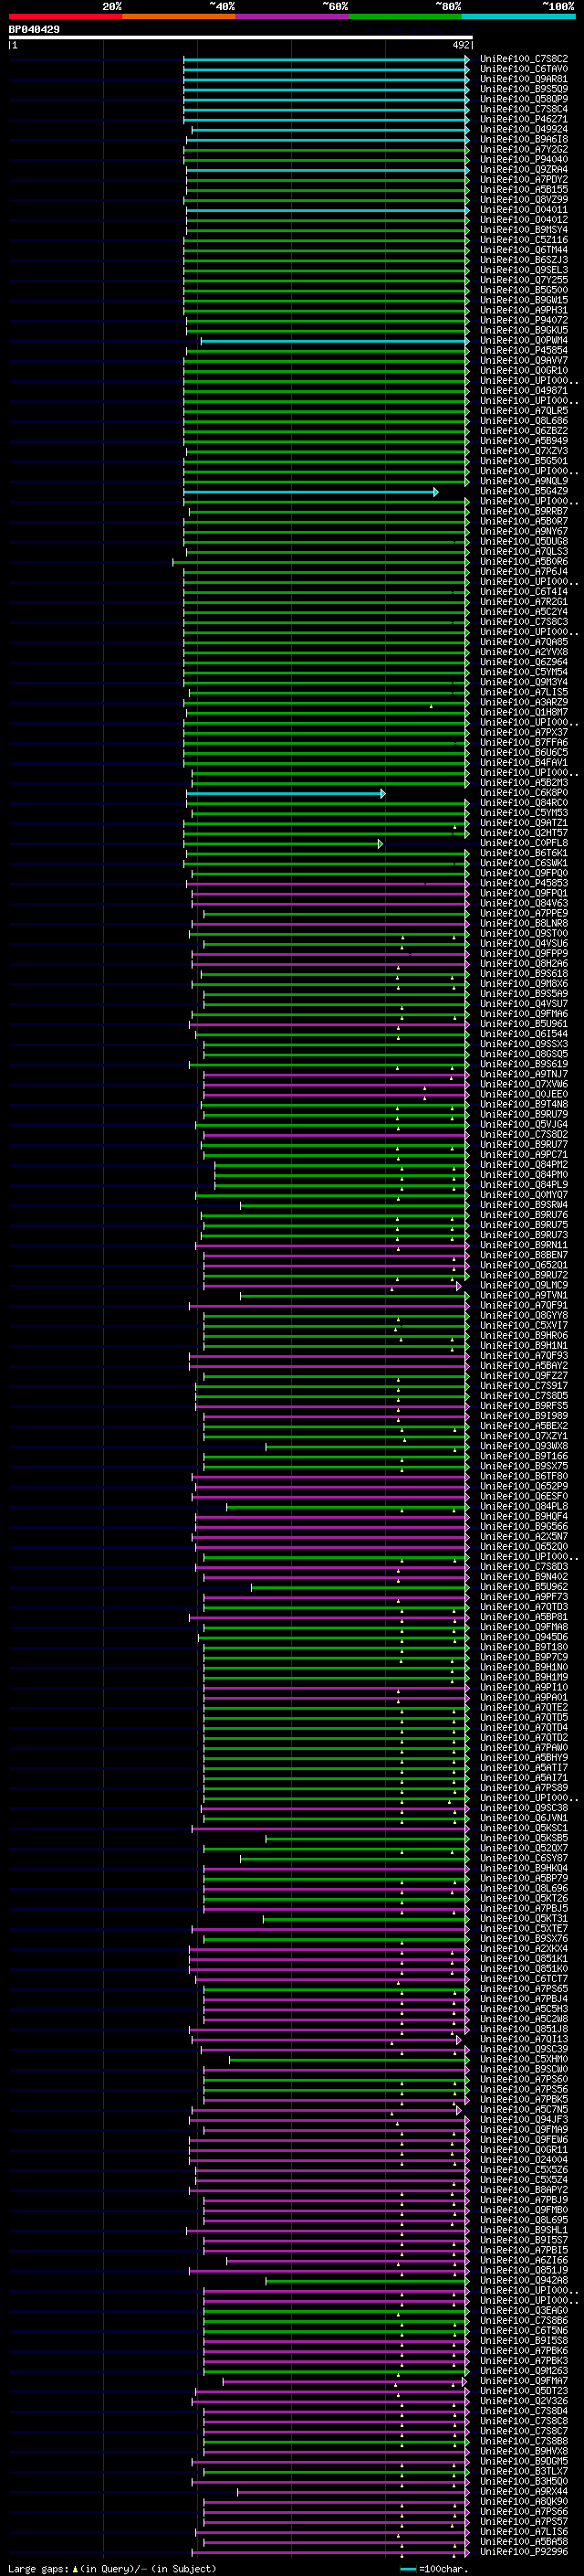Select the UniRef100_Q9ST00 label
The height and width of the screenshot is (2576, 584).
(x=523, y=933)
